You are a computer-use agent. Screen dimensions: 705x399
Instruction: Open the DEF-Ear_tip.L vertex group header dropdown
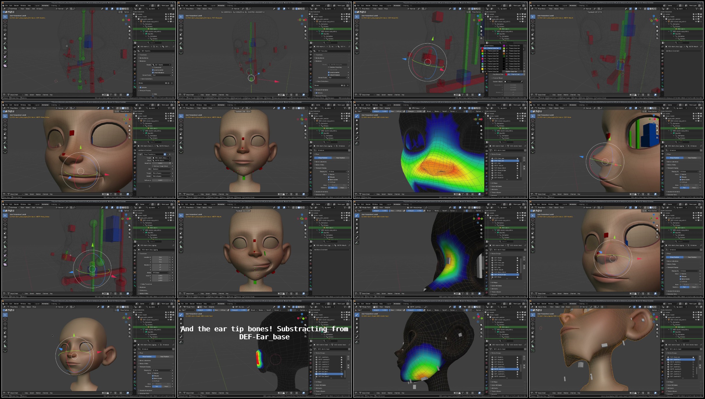tap(240, 307)
